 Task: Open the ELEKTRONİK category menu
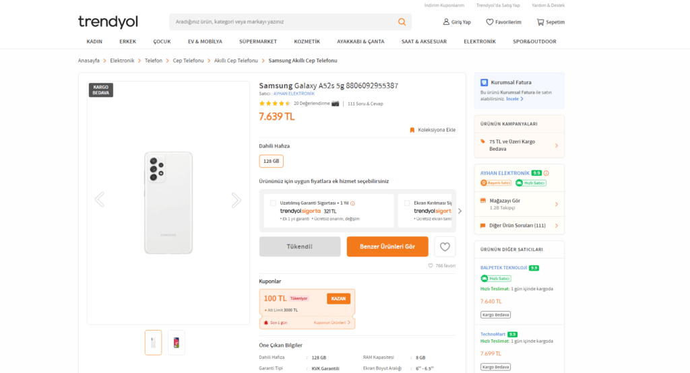[x=479, y=41]
